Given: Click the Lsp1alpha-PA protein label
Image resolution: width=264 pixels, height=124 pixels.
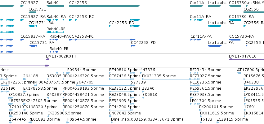Looking at the screenshot, I should pyautogui.click(x=221, y=43).
